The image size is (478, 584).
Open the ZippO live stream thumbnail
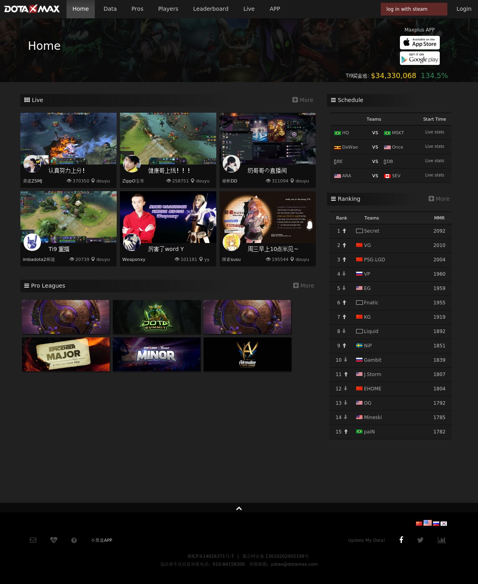point(168,139)
